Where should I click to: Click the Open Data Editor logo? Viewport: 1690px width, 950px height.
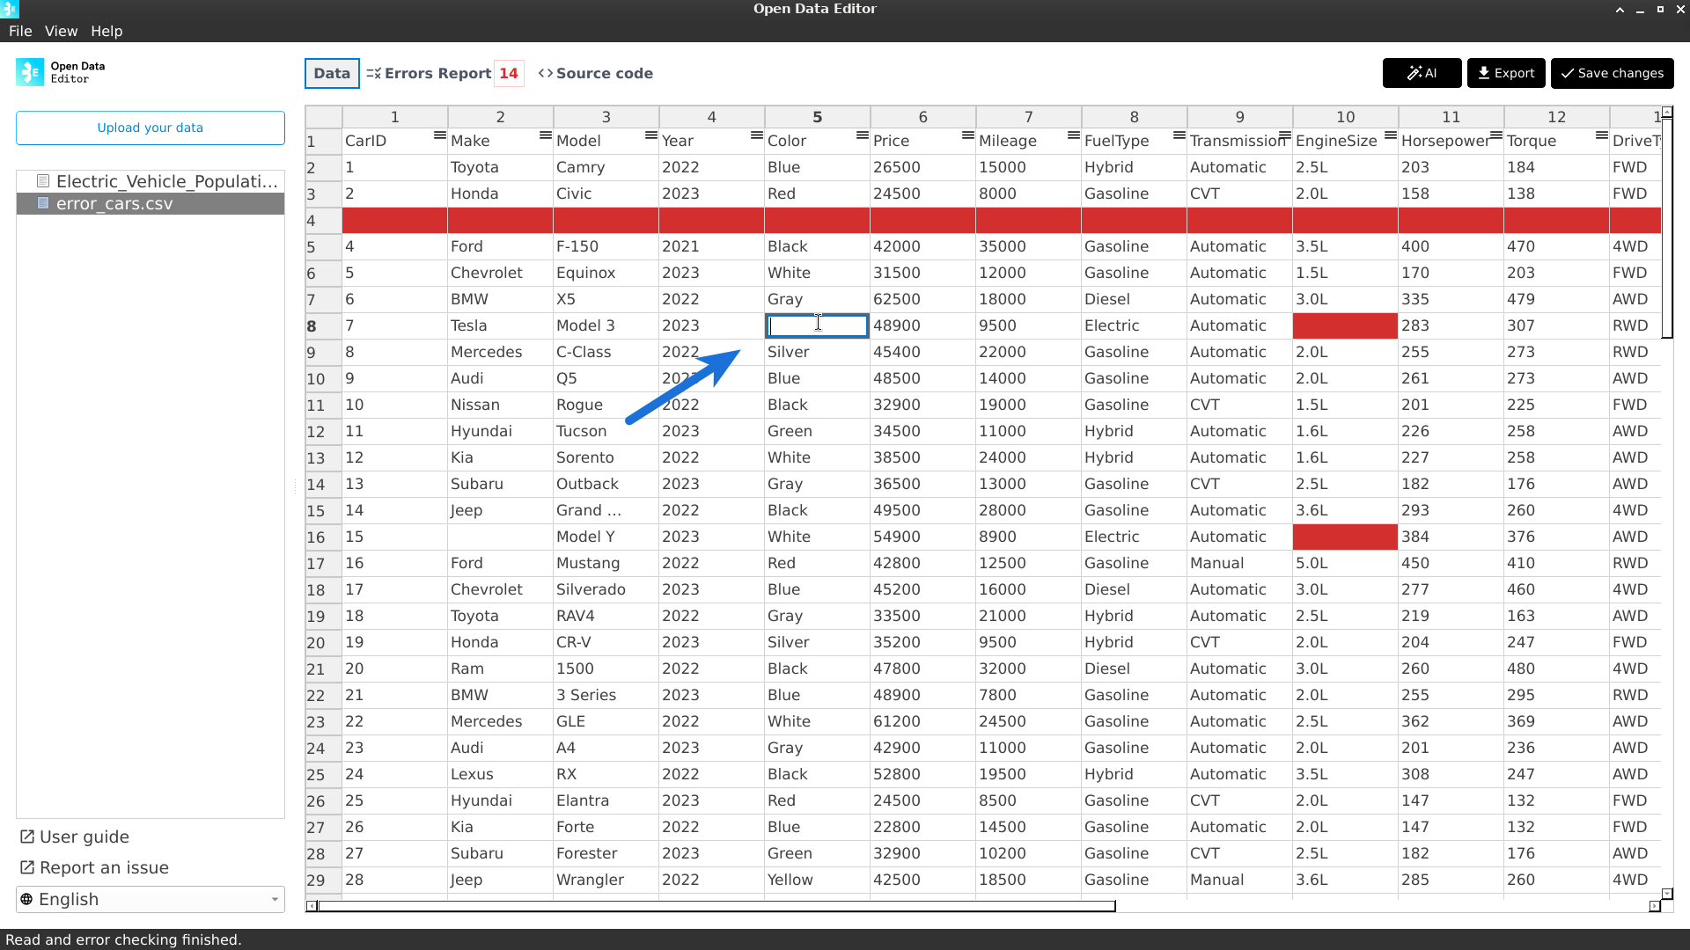click(29, 72)
